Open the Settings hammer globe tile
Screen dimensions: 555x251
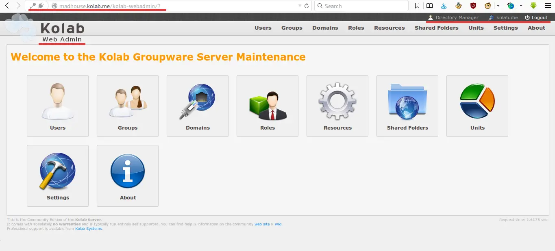pos(58,176)
